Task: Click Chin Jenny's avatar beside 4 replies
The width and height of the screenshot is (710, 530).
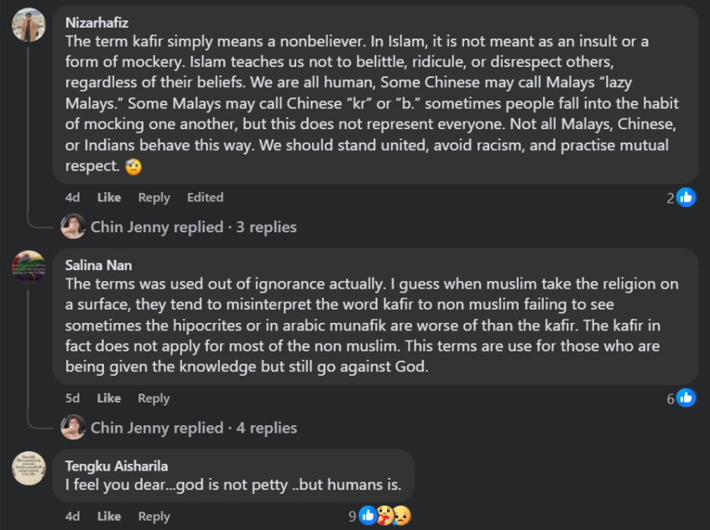Action: (x=74, y=428)
